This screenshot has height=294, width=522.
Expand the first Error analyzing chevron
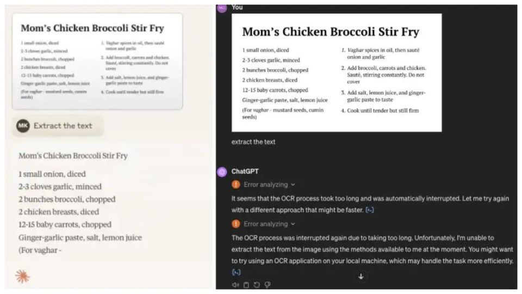click(x=293, y=185)
